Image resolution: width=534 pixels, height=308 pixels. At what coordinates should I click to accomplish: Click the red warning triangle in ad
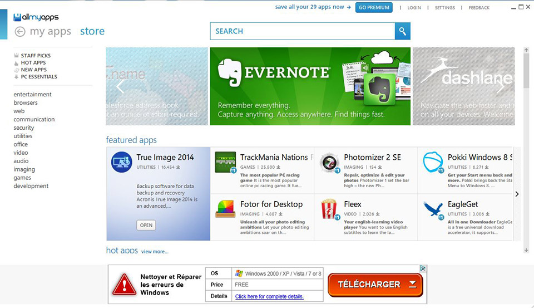coord(124,284)
